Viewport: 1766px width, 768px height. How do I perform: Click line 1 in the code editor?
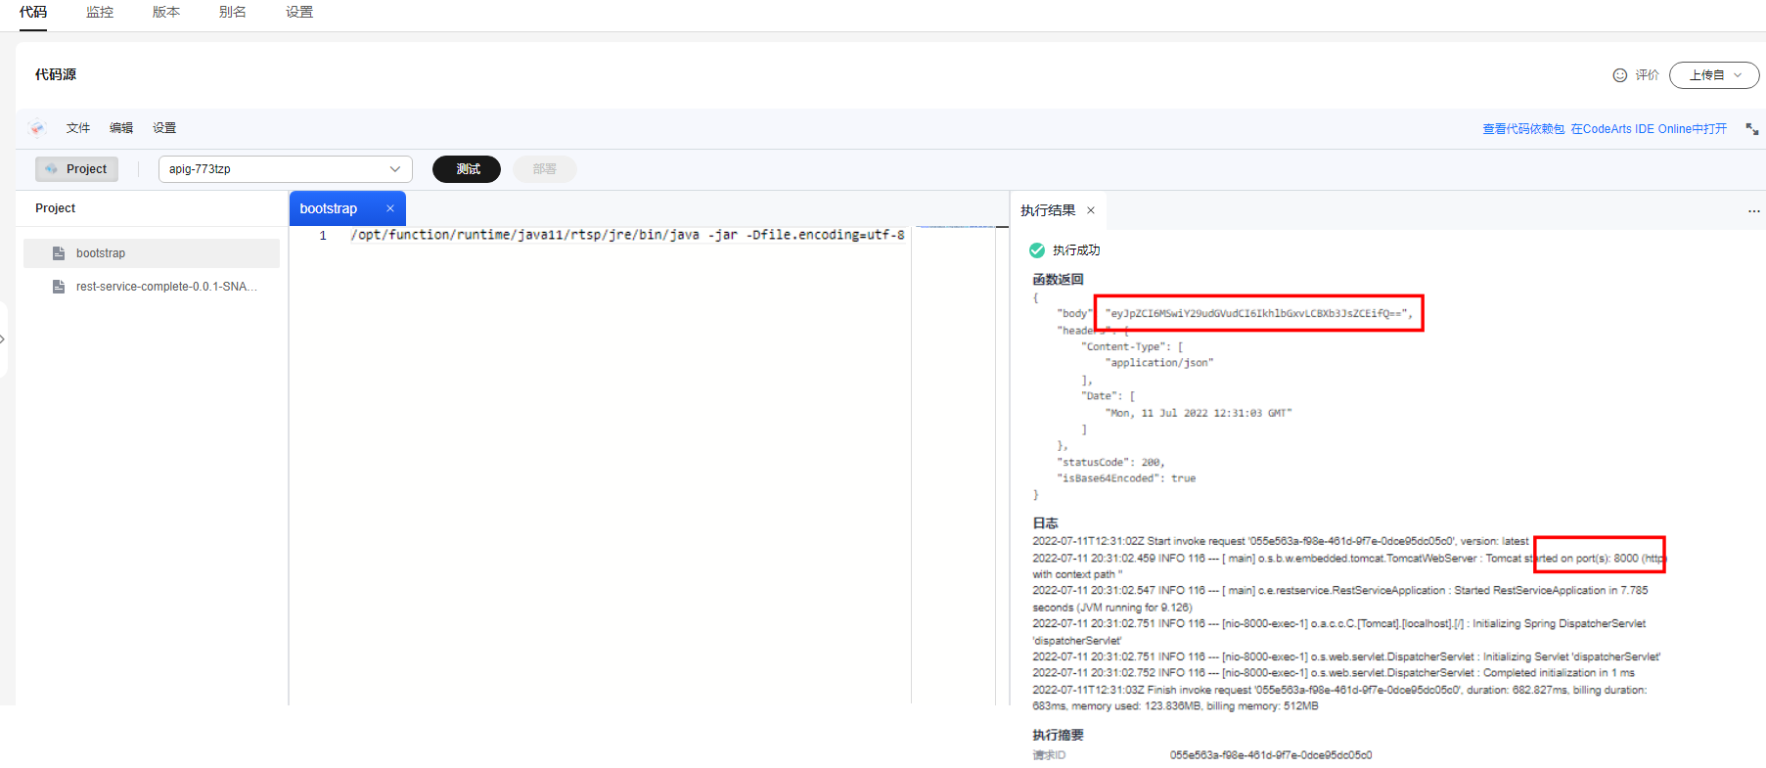tap(626, 236)
